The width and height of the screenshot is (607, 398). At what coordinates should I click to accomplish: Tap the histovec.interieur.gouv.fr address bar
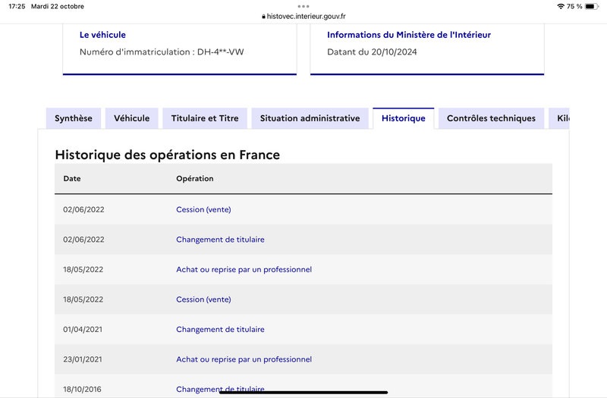pos(303,17)
